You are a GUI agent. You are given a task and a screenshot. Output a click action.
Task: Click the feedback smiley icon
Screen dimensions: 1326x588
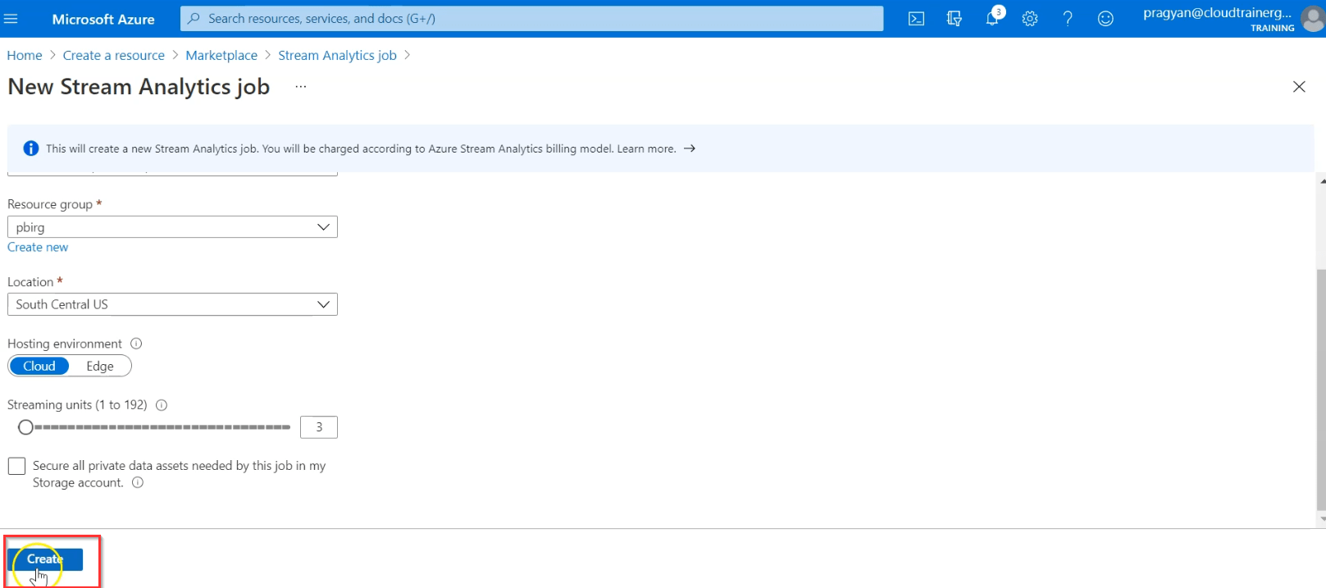(x=1105, y=19)
